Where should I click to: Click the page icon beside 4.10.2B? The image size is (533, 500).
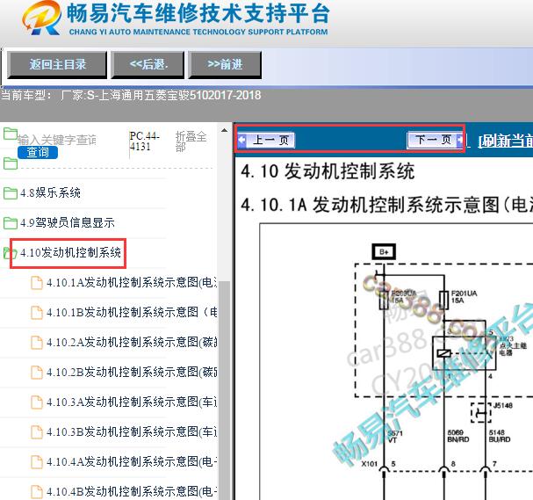[x=37, y=373]
